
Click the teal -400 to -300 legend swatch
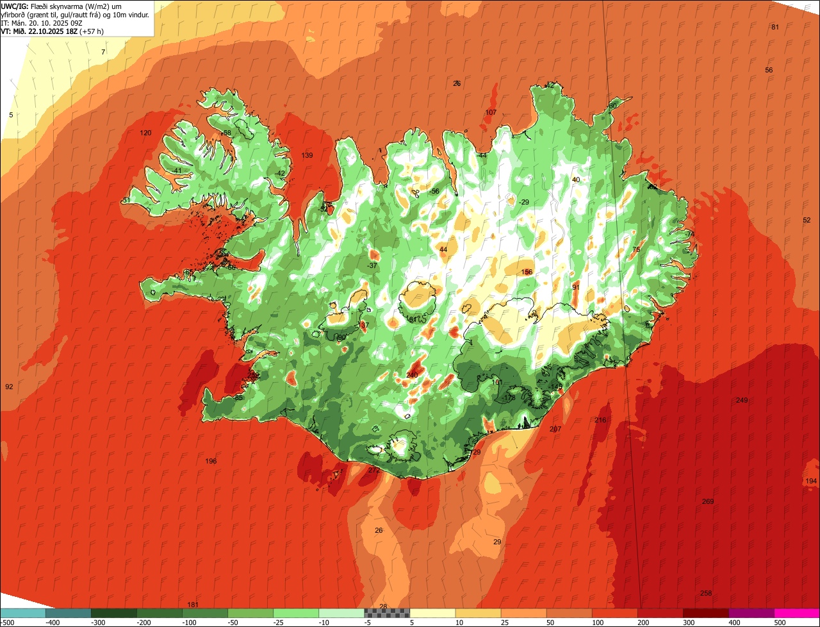[x=68, y=613]
